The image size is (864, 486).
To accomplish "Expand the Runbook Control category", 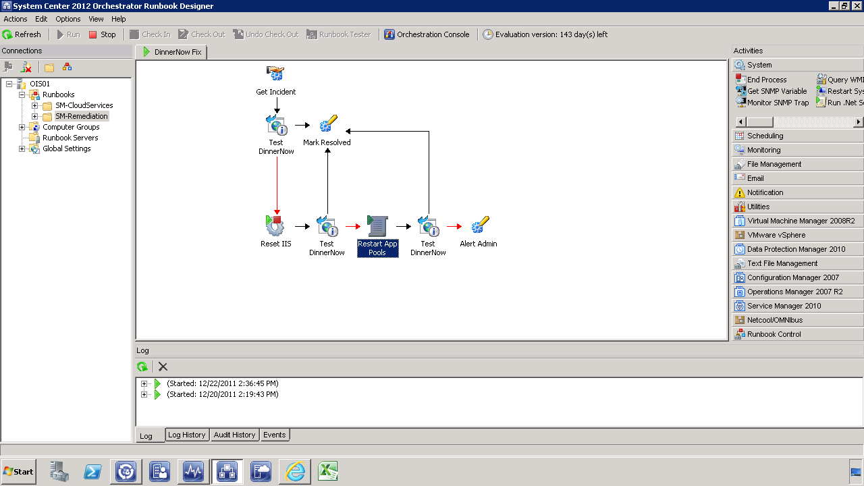I will tap(798, 334).
